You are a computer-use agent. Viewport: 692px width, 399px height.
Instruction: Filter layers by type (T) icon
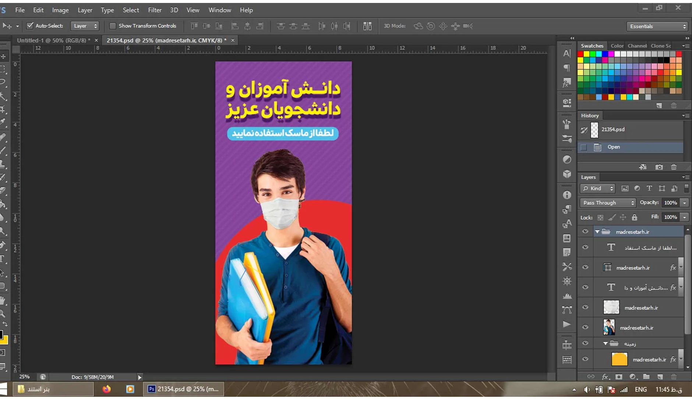pyautogui.click(x=649, y=188)
